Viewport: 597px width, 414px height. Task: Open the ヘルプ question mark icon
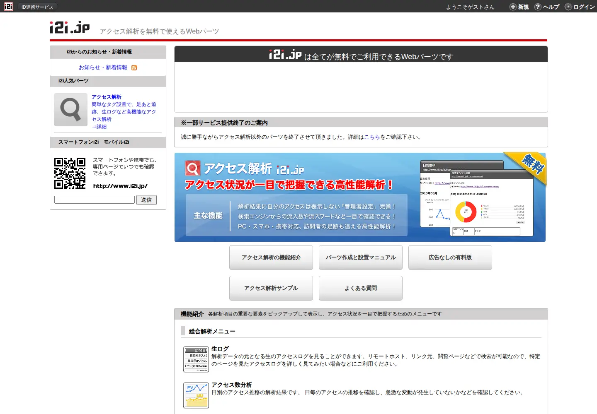tap(538, 7)
